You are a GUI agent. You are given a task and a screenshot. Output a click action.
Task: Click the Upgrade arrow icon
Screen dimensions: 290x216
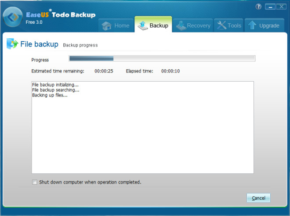click(x=252, y=25)
